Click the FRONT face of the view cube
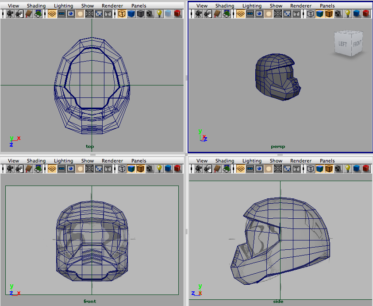Viewport: 373px width, 306px height. tap(357, 43)
